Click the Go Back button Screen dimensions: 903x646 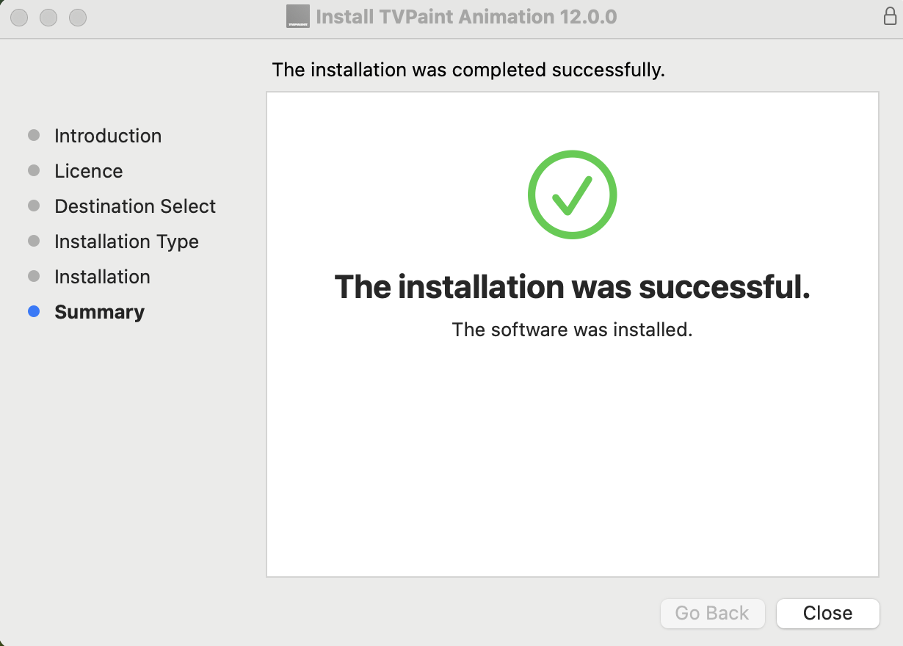point(712,613)
